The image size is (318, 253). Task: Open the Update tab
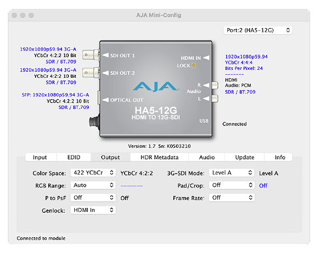245,157
